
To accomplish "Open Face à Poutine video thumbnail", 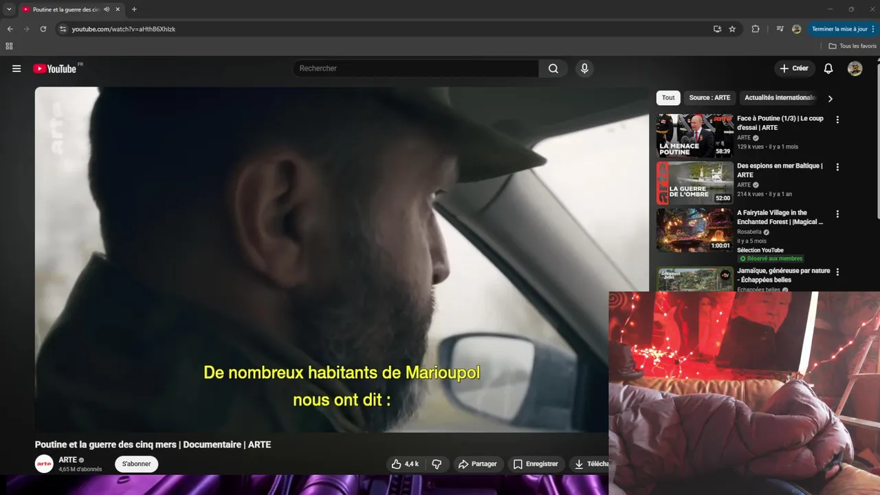I will 694,136.
